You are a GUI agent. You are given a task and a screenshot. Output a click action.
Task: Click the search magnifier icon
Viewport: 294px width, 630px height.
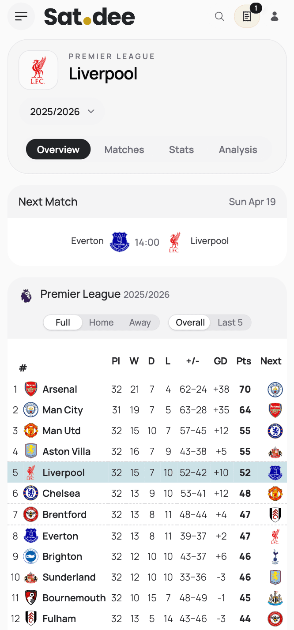(x=219, y=17)
